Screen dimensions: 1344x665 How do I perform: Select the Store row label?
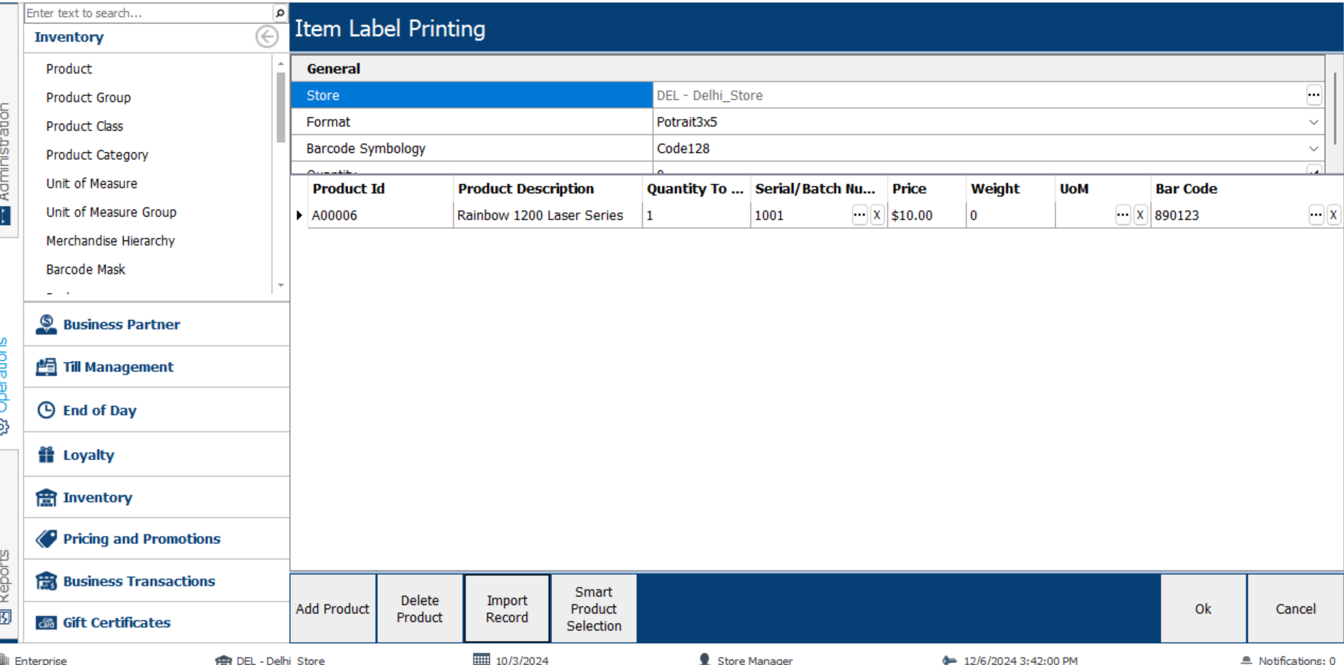471,95
